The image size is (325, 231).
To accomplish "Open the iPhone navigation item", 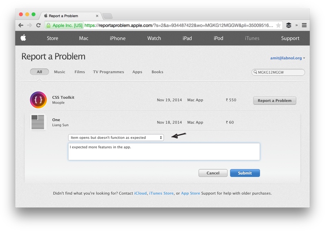I will point(117,38).
